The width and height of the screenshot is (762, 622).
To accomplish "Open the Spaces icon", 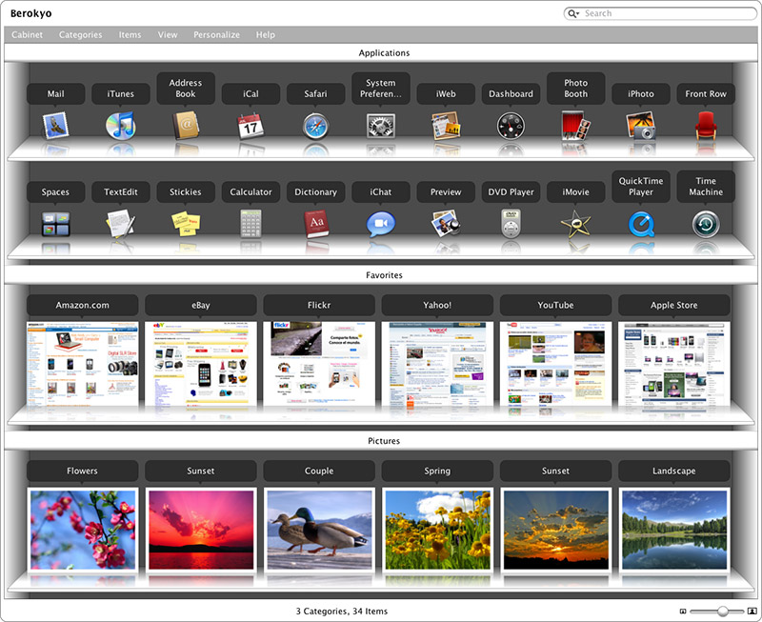I will pos(55,224).
